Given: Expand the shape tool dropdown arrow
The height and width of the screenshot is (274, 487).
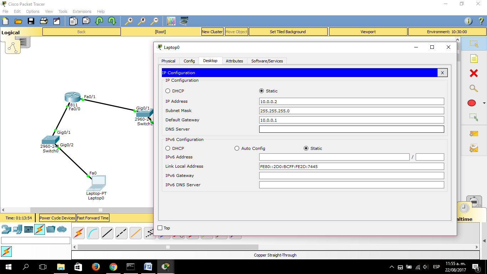Looking at the screenshot, I should point(484,103).
